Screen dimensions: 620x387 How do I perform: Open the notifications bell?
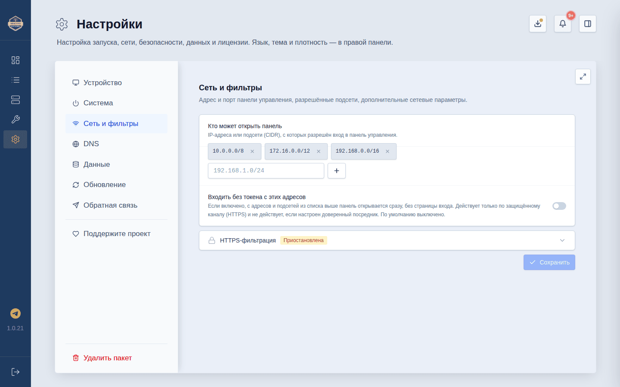(x=563, y=24)
